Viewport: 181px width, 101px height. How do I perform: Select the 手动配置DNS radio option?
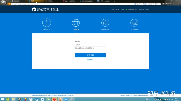pos(85,48)
